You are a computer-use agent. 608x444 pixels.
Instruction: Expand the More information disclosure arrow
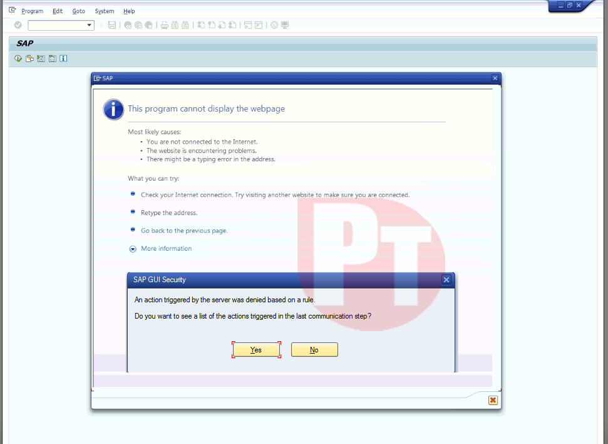coord(133,248)
